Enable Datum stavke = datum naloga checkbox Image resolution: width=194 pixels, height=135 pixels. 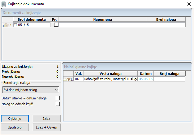pos(57,98)
